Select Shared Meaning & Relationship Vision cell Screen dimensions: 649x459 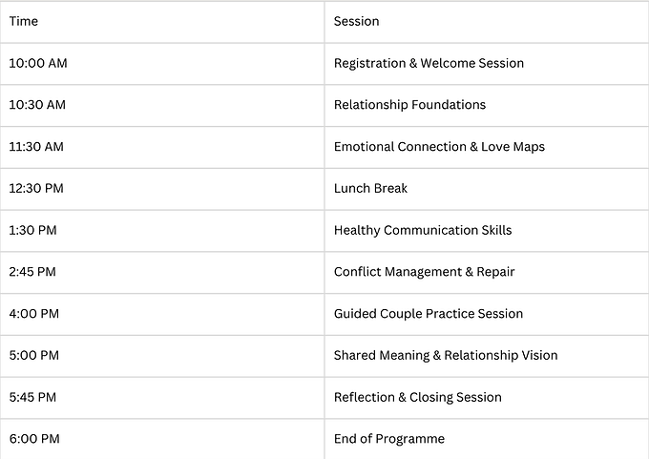click(487, 356)
